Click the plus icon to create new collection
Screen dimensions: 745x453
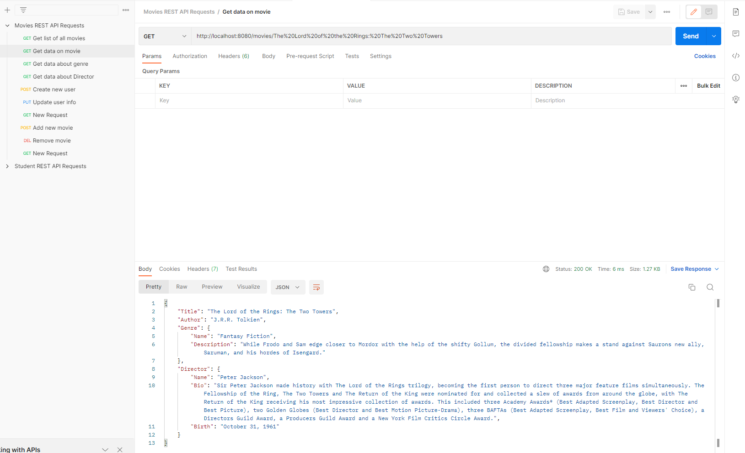click(x=7, y=10)
